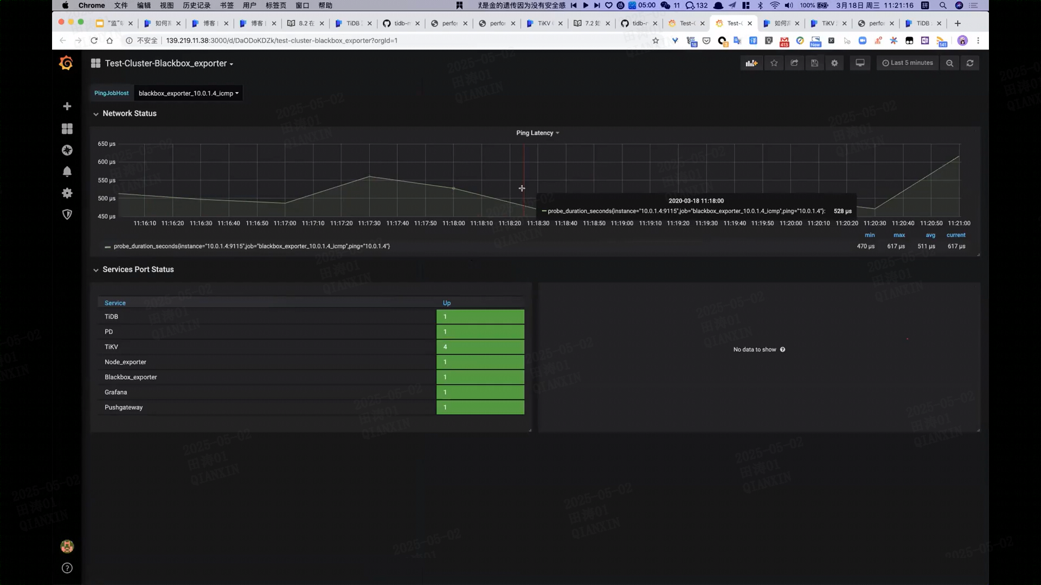The width and height of the screenshot is (1041, 585).
Task: Cycle view mode with the monitor icon
Action: pos(860,63)
